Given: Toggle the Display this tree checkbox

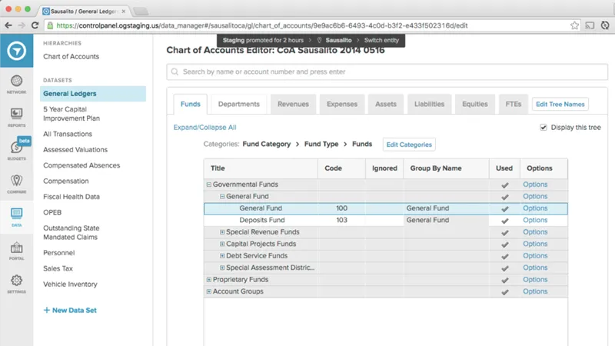Looking at the screenshot, I should point(544,127).
